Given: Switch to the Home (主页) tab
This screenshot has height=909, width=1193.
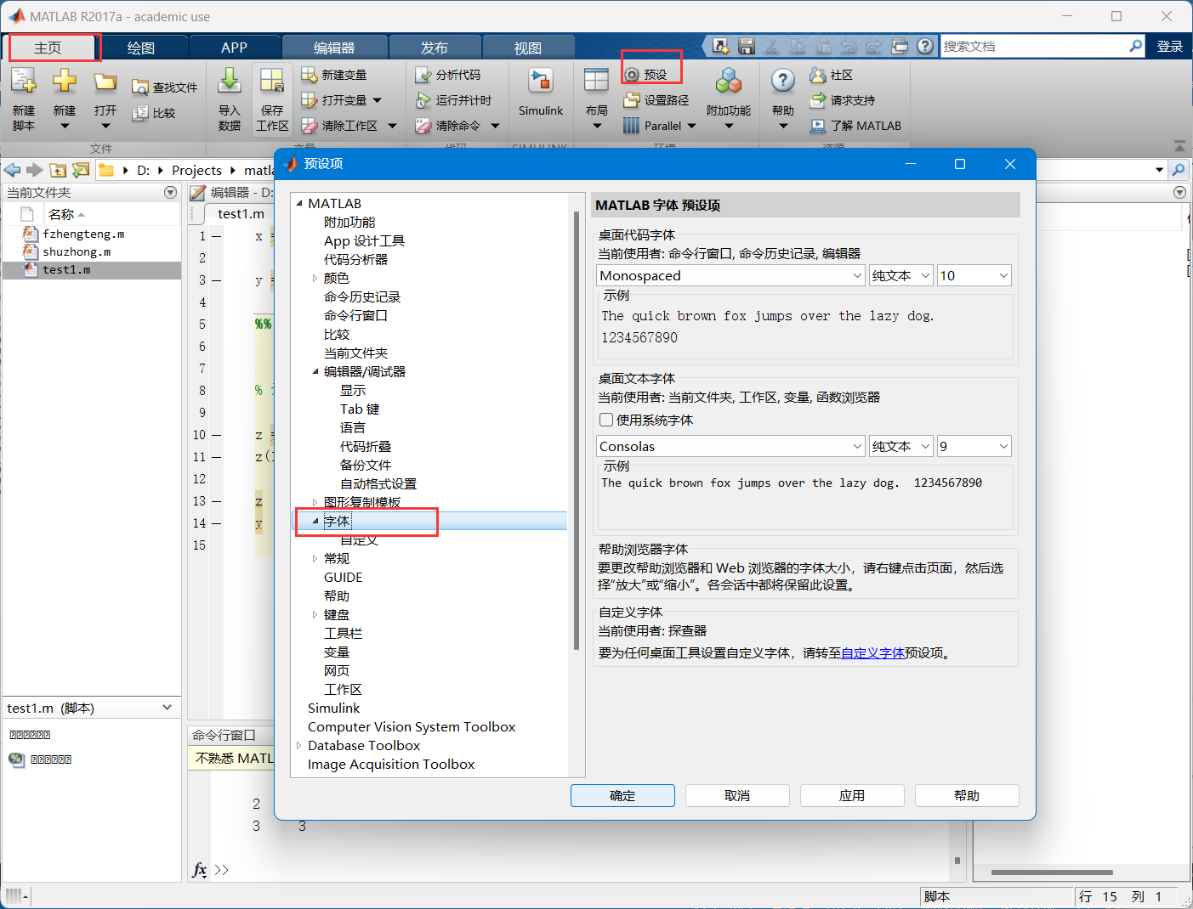Looking at the screenshot, I should pyautogui.click(x=48, y=48).
